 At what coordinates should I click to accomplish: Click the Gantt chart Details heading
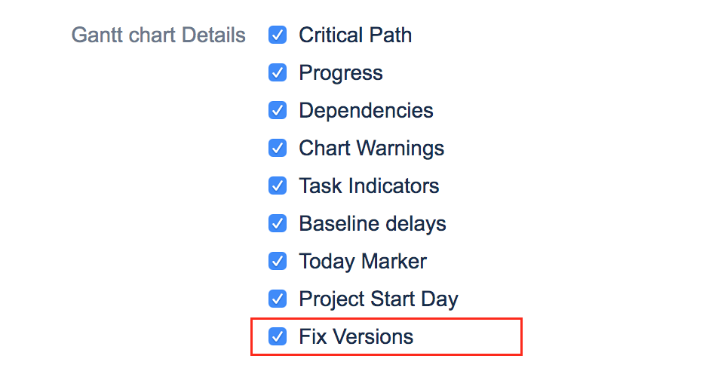(x=158, y=35)
